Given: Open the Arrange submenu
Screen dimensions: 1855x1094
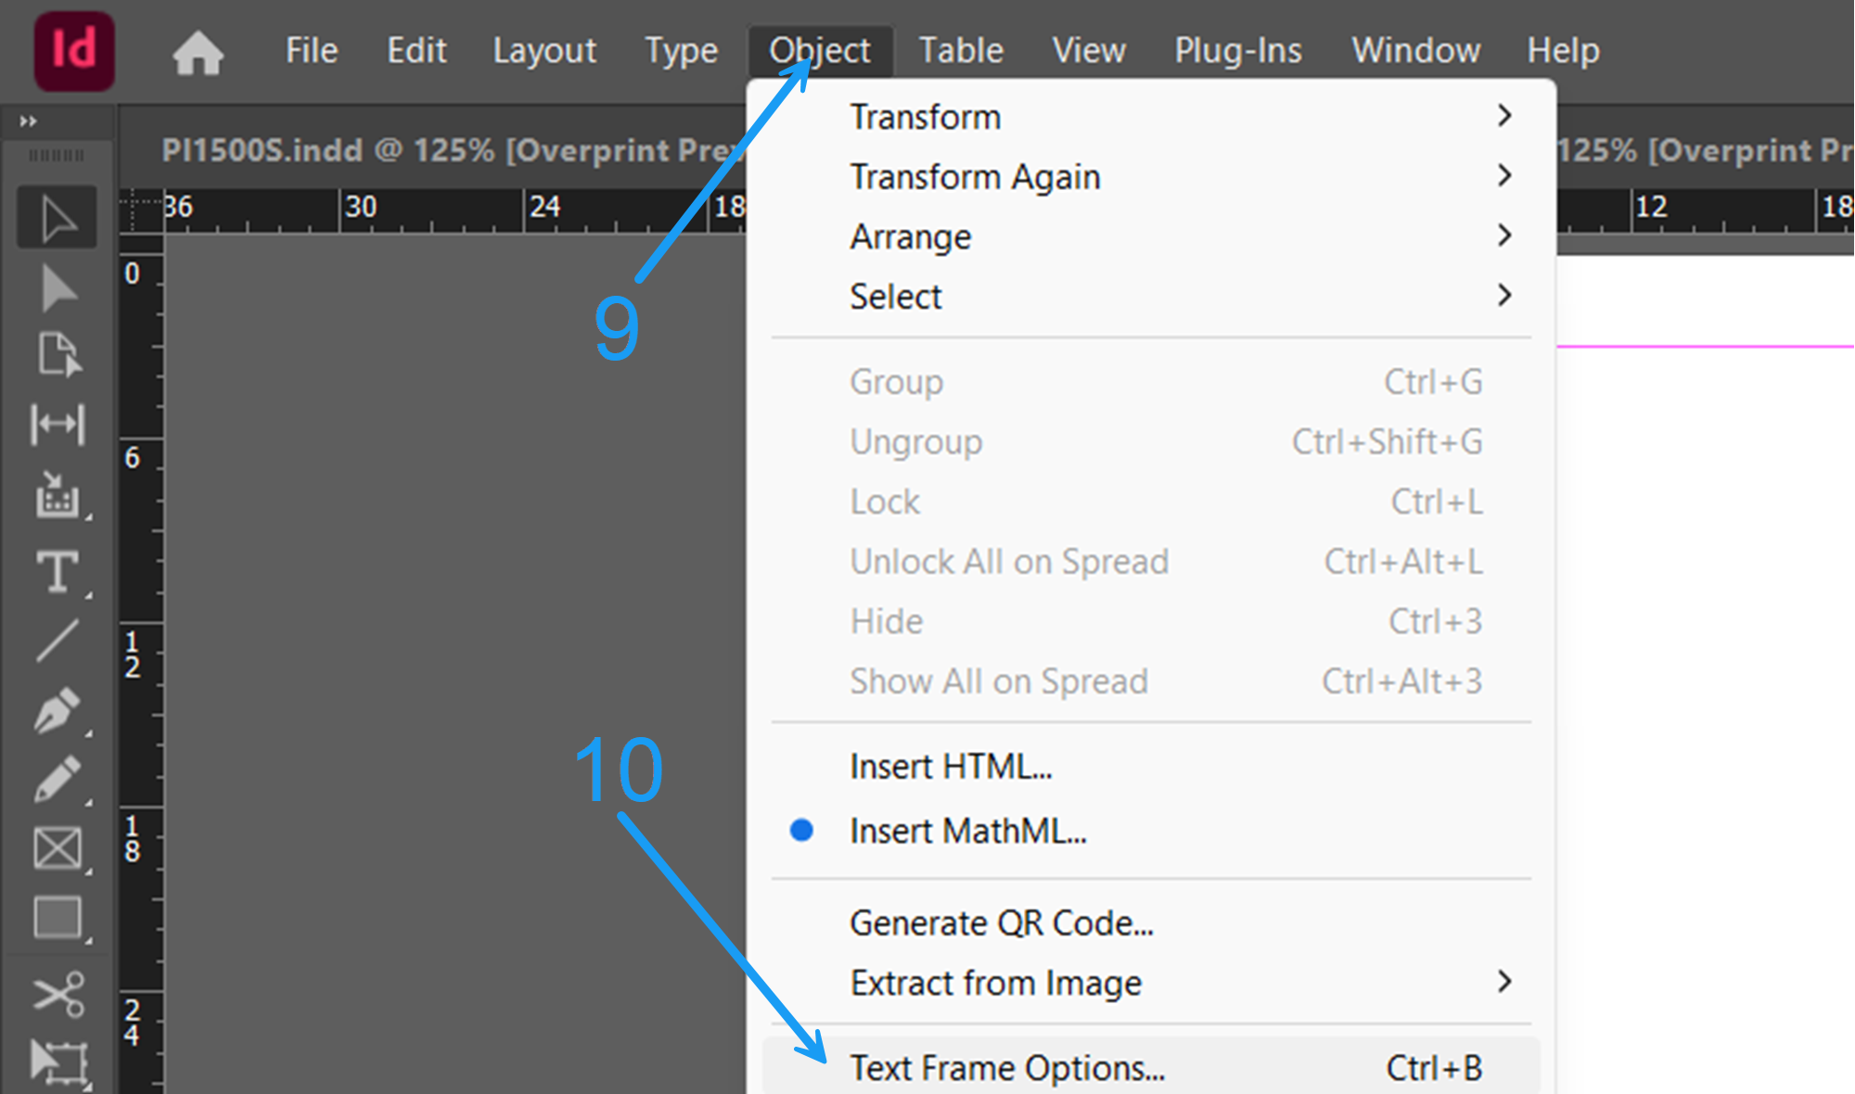Looking at the screenshot, I should [x=911, y=236].
